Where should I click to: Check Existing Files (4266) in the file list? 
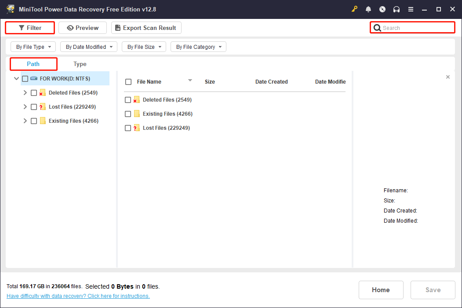(x=127, y=114)
